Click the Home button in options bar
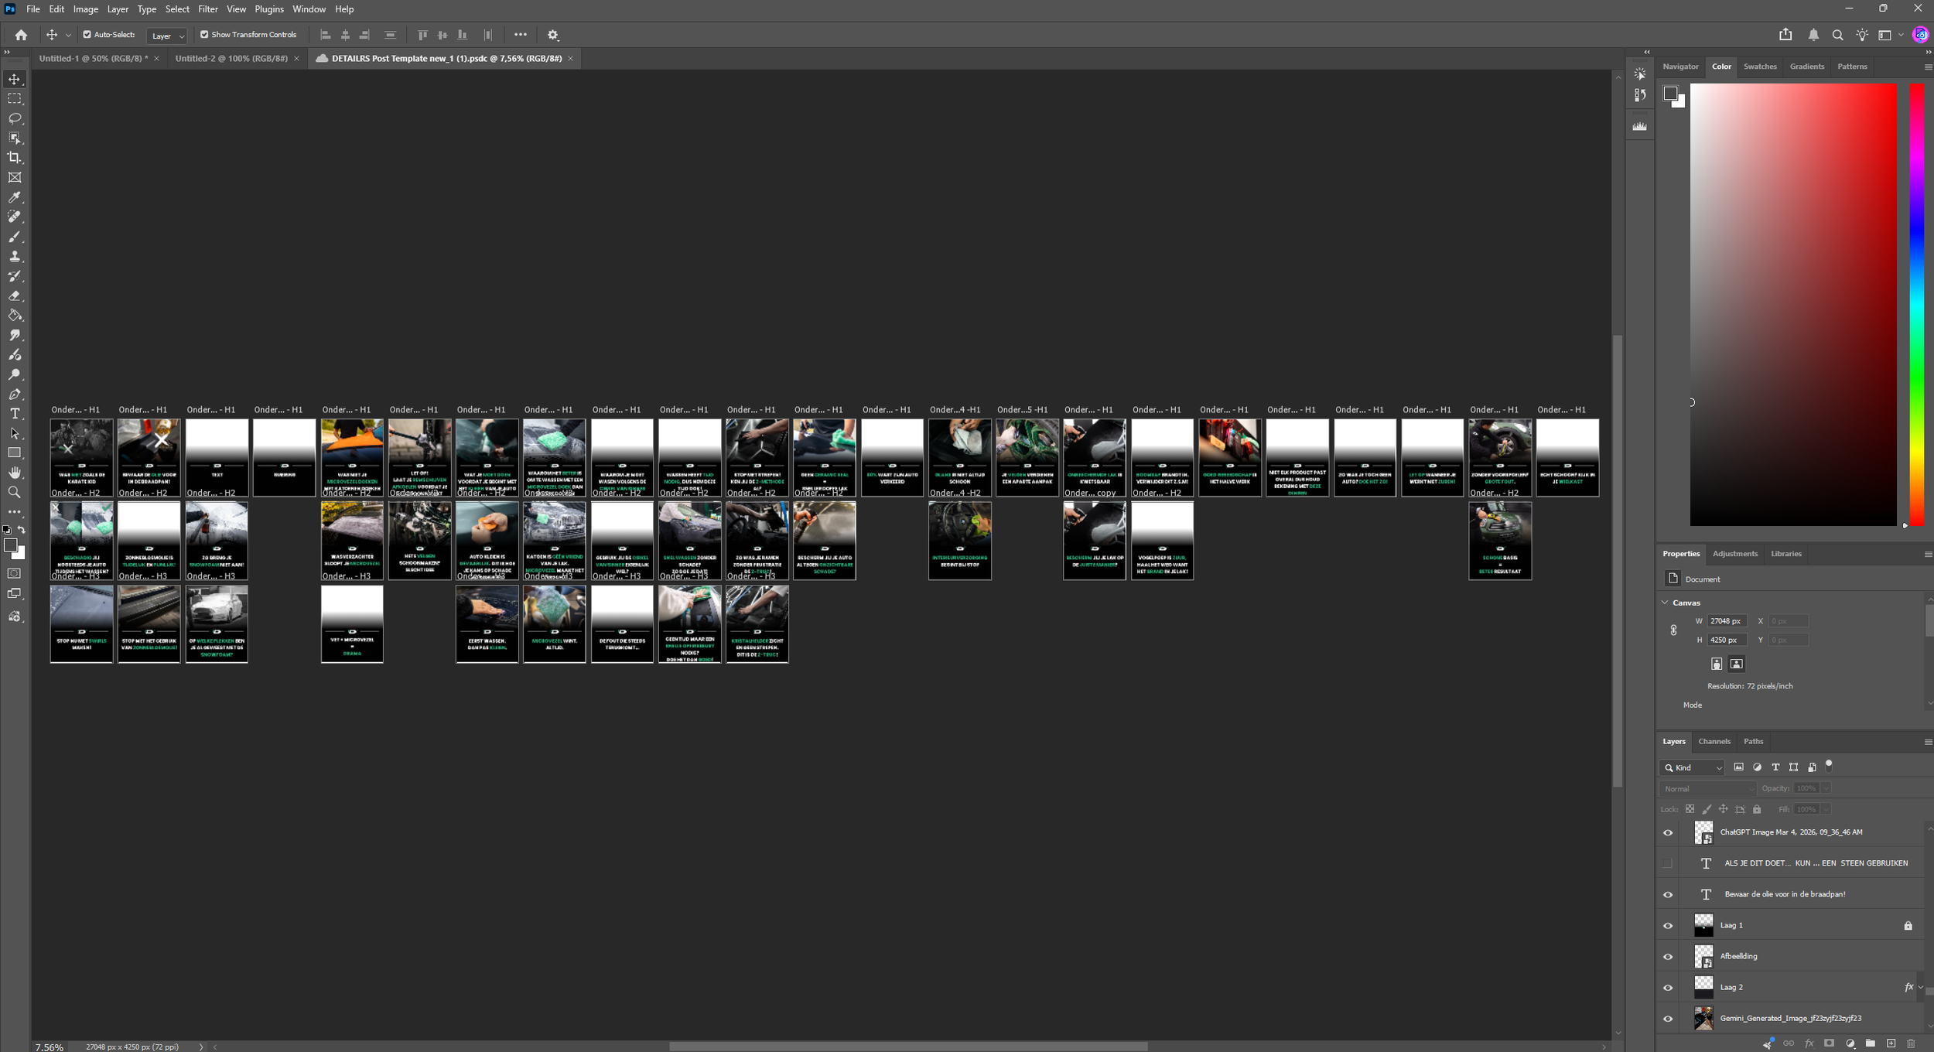The image size is (1934, 1052). tap(21, 35)
